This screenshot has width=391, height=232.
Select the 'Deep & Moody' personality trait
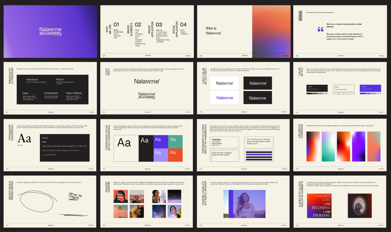(74, 93)
